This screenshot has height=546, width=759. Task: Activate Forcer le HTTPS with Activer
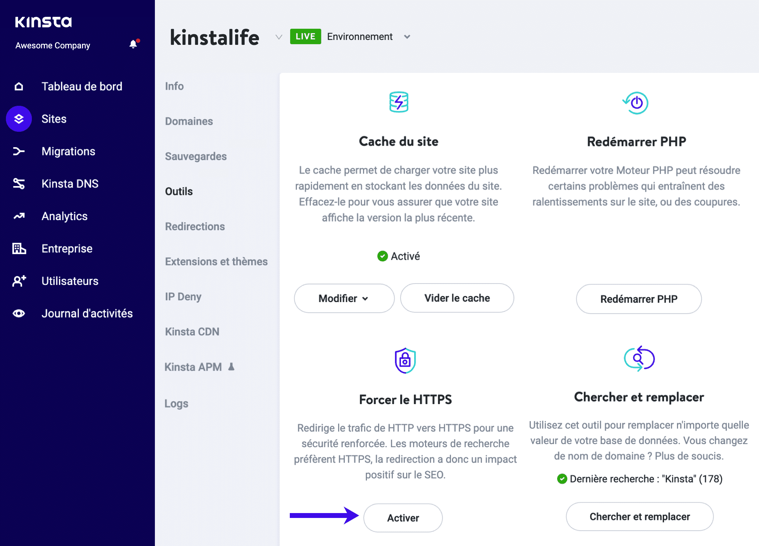(x=403, y=518)
